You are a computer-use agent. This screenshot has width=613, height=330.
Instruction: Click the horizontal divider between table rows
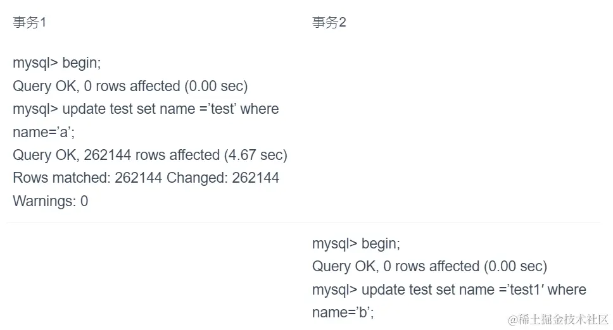[x=304, y=223]
